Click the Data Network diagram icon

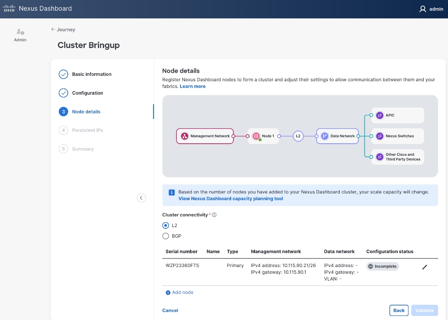325,136
